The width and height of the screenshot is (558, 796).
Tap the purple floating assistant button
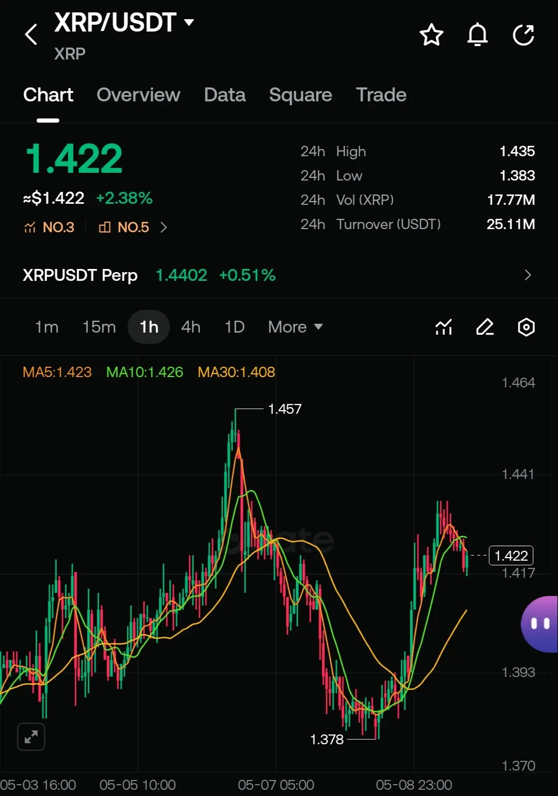539,624
